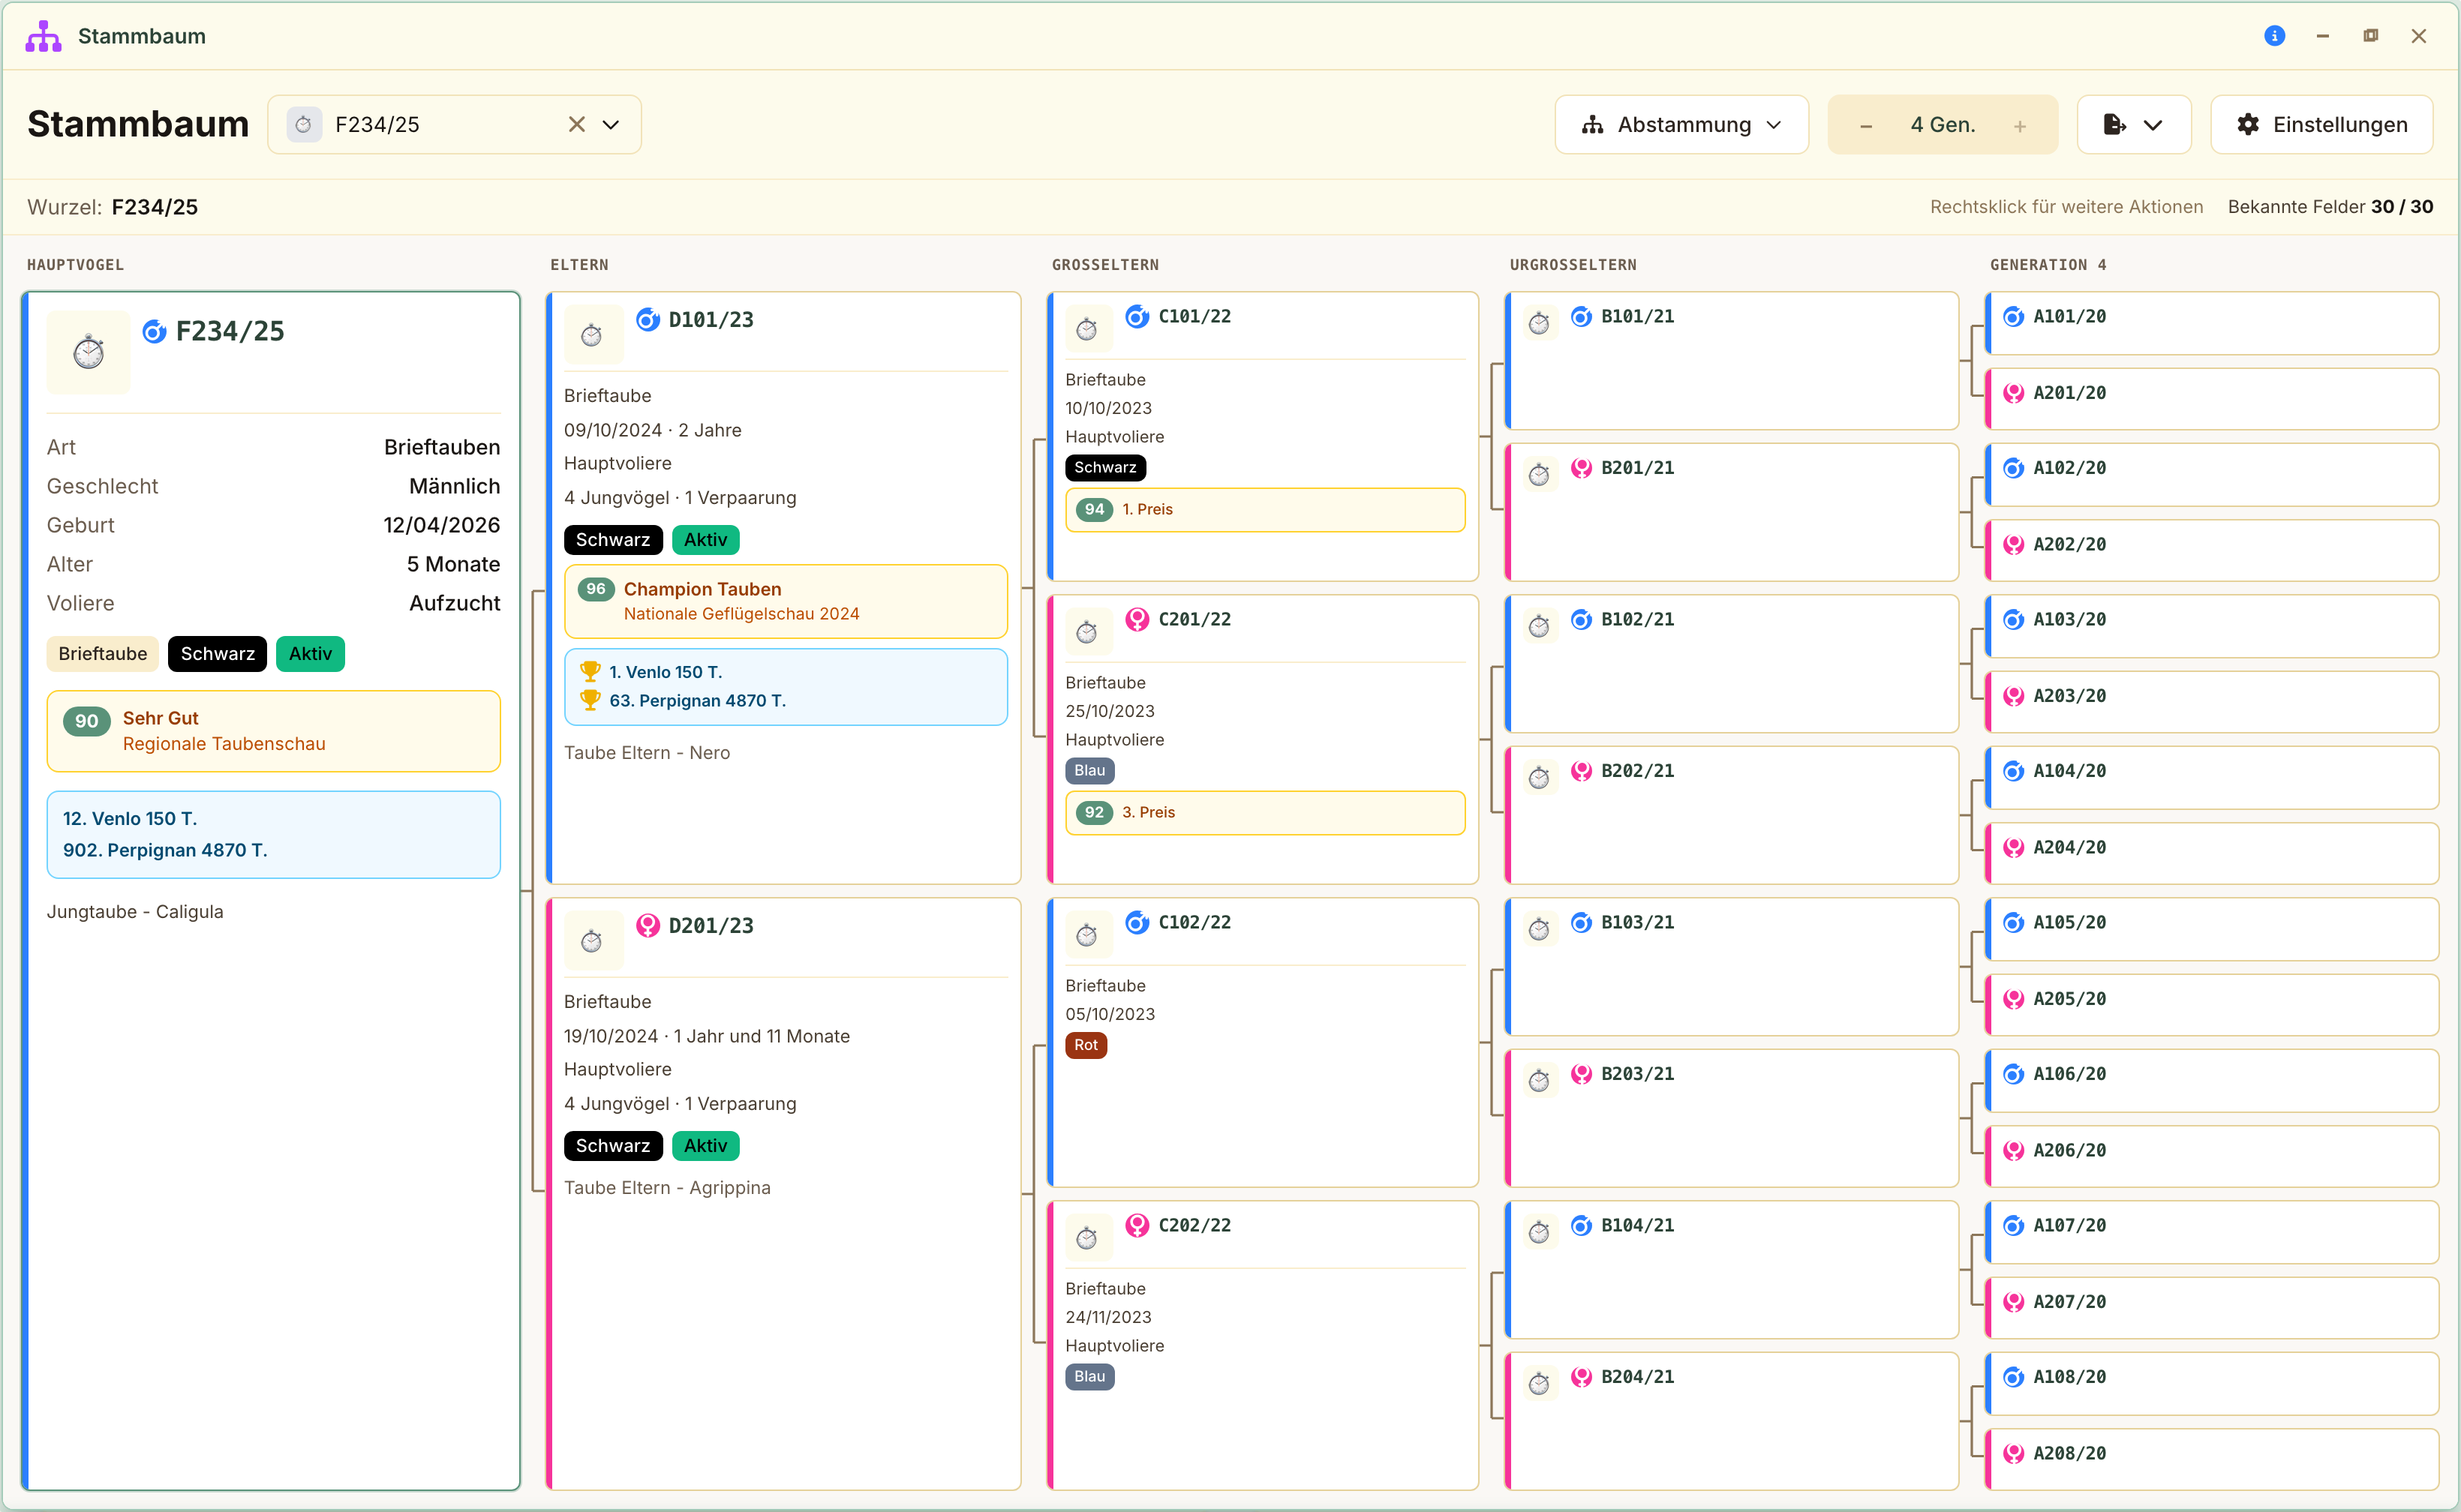Open the Abstammung view dropdown
Screen dimensions: 2461x1512
point(1681,124)
